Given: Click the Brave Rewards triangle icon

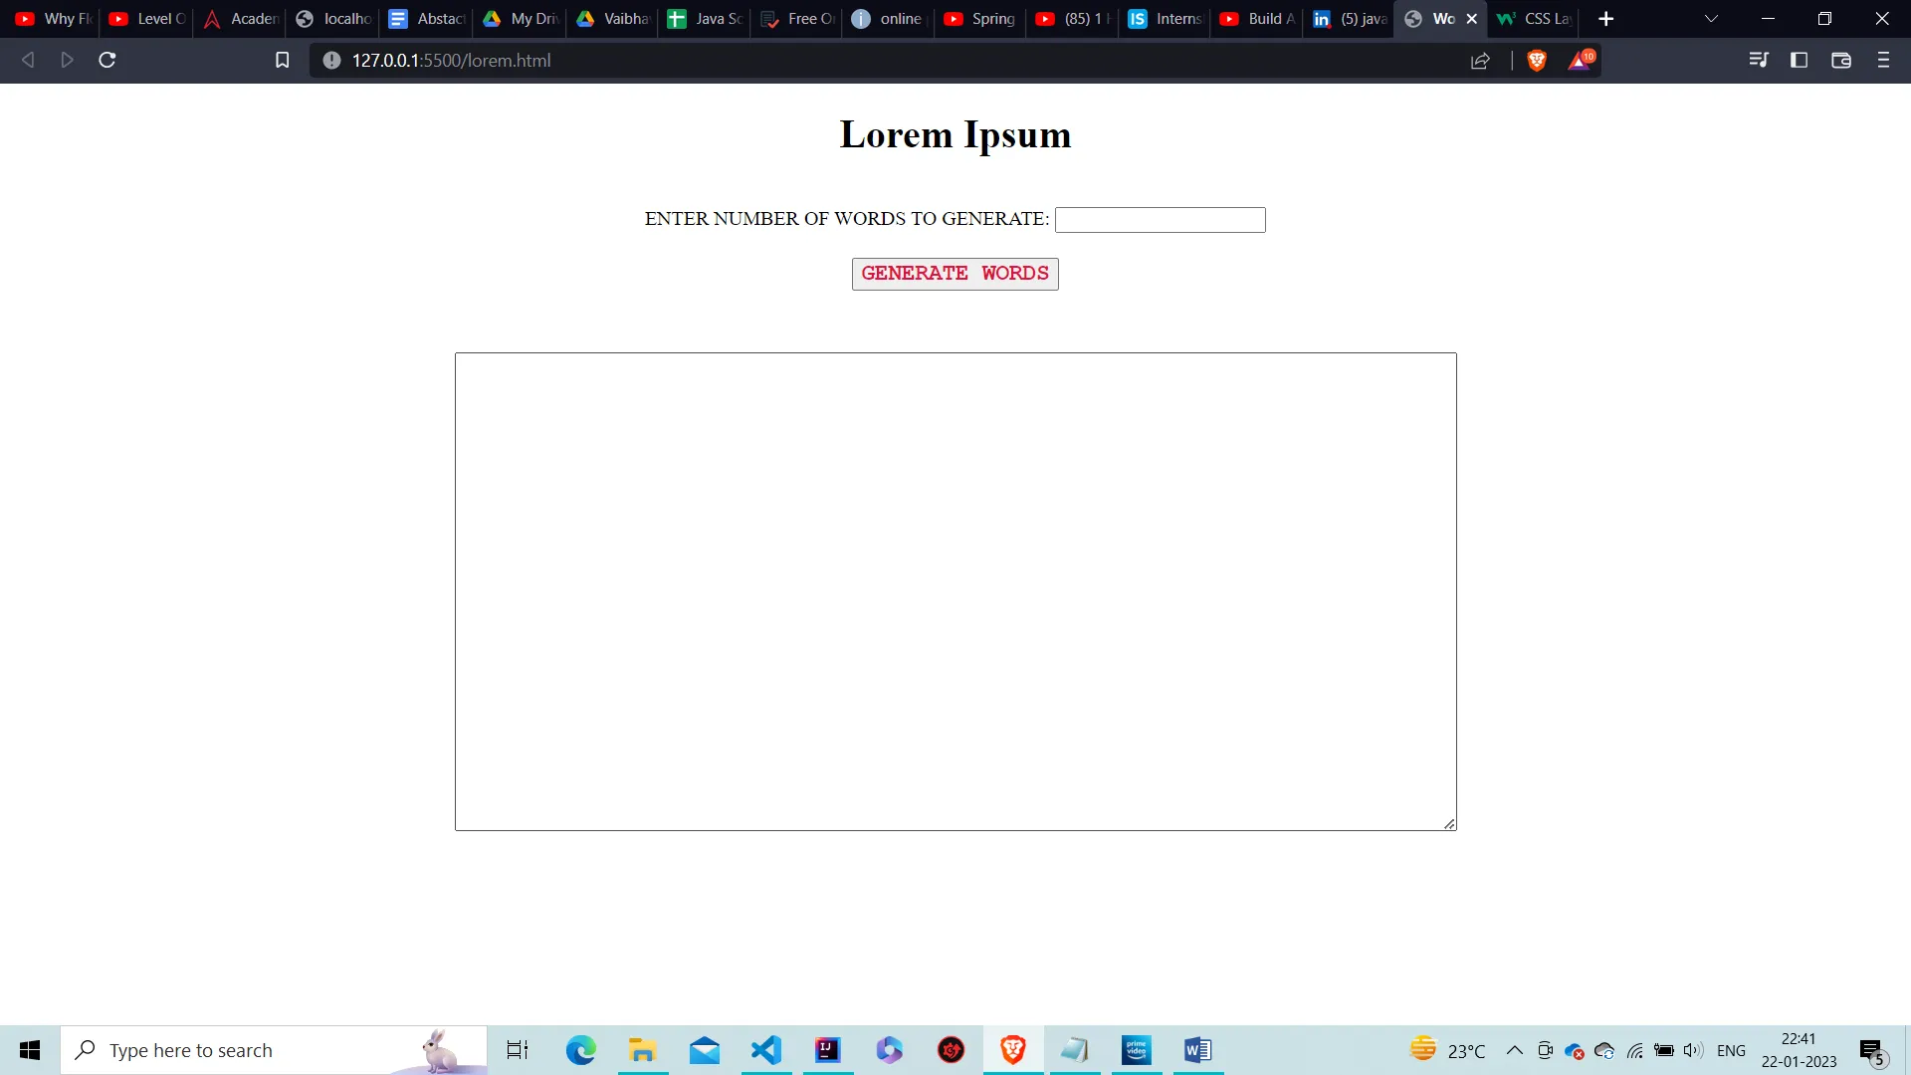Looking at the screenshot, I should [1580, 60].
